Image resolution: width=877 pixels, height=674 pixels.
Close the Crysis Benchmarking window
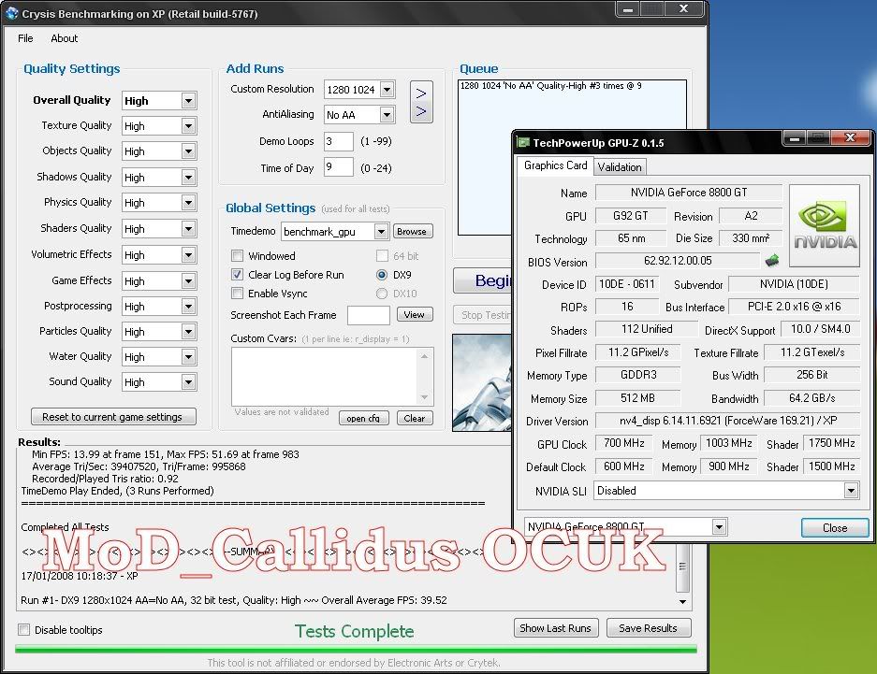[683, 9]
